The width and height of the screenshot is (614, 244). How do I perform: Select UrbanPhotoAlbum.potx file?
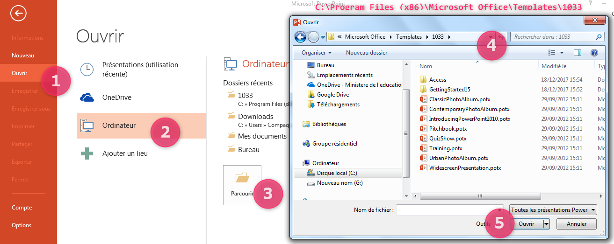459,158
